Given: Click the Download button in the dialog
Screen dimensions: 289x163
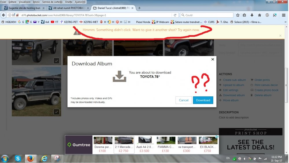Looking at the screenshot, I should (x=203, y=100).
